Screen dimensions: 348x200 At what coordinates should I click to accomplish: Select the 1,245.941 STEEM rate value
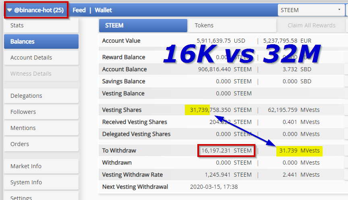pyautogui.click(x=228, y=175)
